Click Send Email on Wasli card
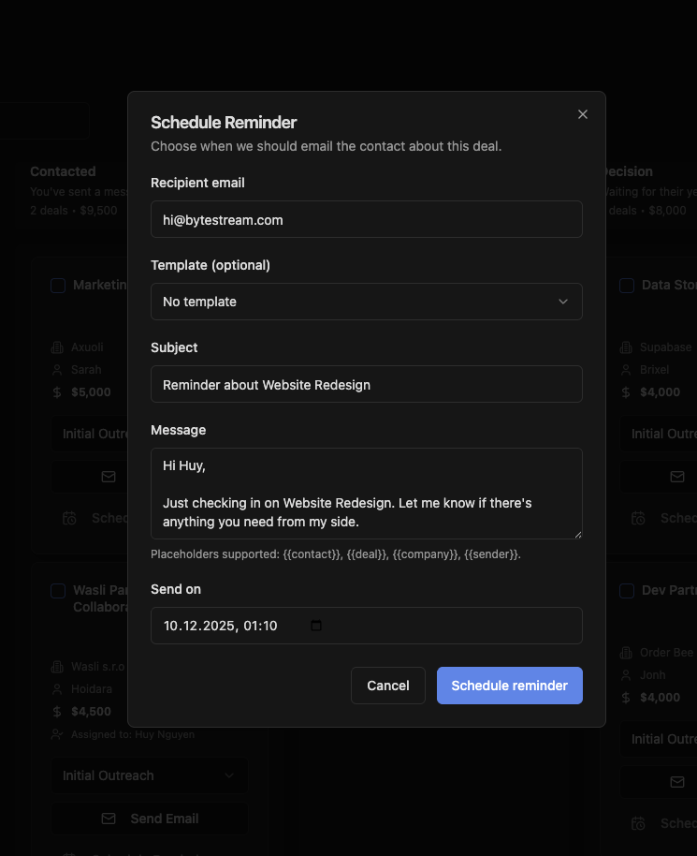 (x=150, y=819)
